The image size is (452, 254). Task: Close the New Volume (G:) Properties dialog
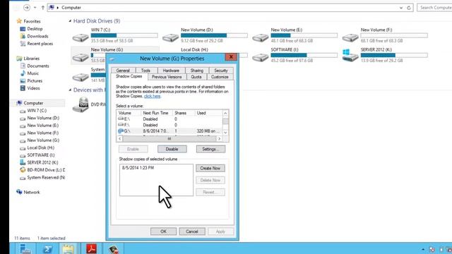click(231, 56)
